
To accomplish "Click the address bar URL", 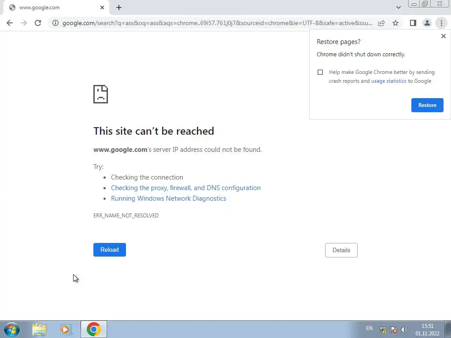I will [218, 23].
